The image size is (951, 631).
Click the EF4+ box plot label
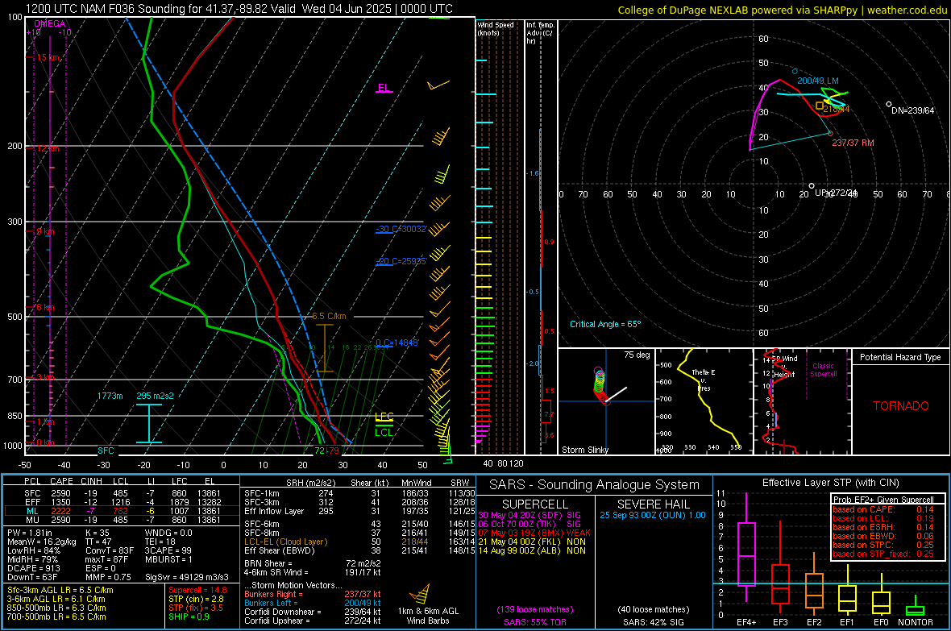pyautogui.click(x=746, y=622)
